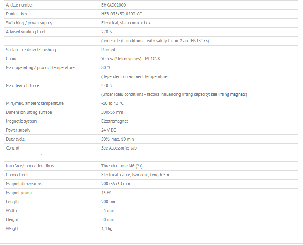Select the product key HEB-035x30-0200-GC text
The image size is (303, 245).
point(122,14)
